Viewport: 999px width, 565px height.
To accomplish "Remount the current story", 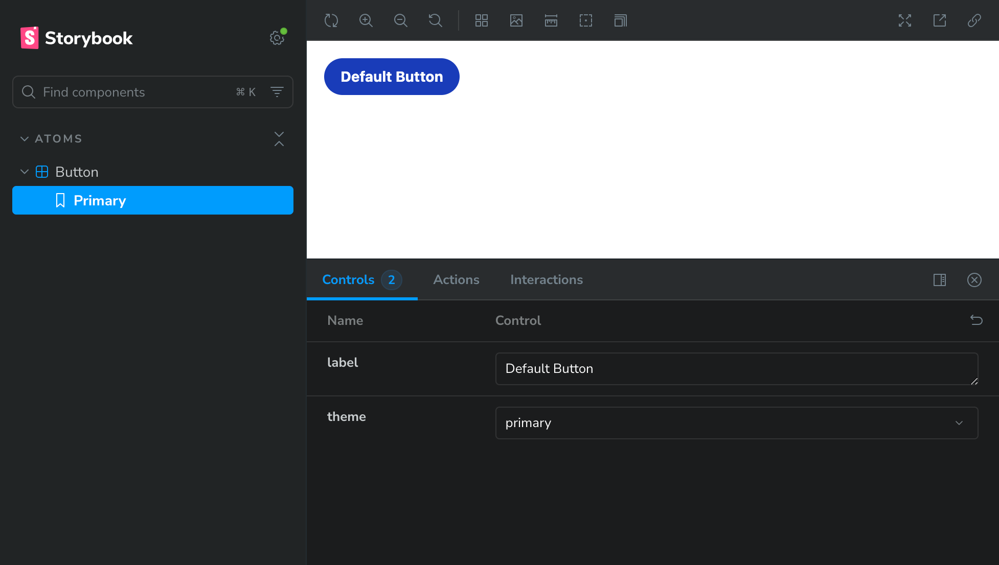I will click(x=331, y=20).
